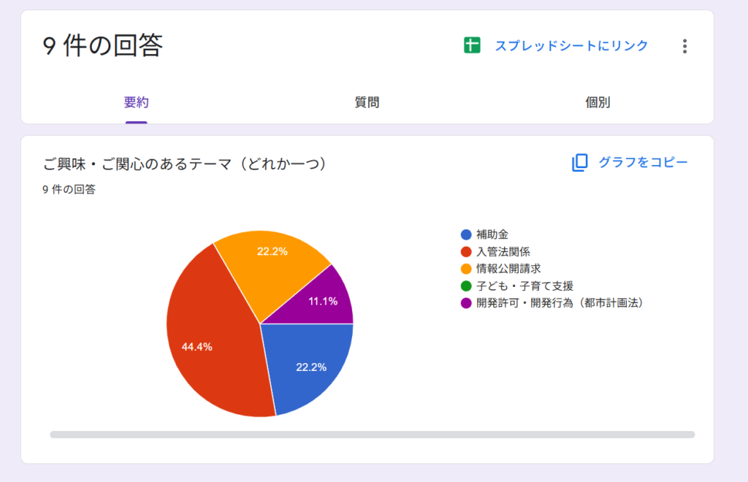Open the three-dot more options menu

click(684, 46)
